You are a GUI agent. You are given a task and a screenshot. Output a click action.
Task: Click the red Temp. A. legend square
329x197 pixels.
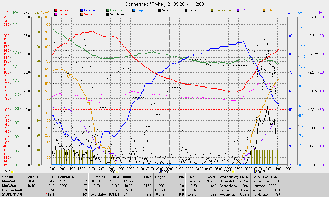click(56, 10)
